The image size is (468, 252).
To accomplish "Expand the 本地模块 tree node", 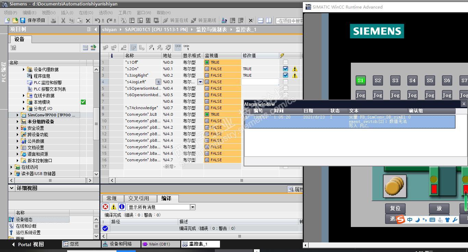I will 24,102.
